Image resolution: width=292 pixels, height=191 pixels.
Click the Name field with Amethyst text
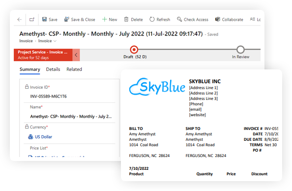[x=71, y=117]
